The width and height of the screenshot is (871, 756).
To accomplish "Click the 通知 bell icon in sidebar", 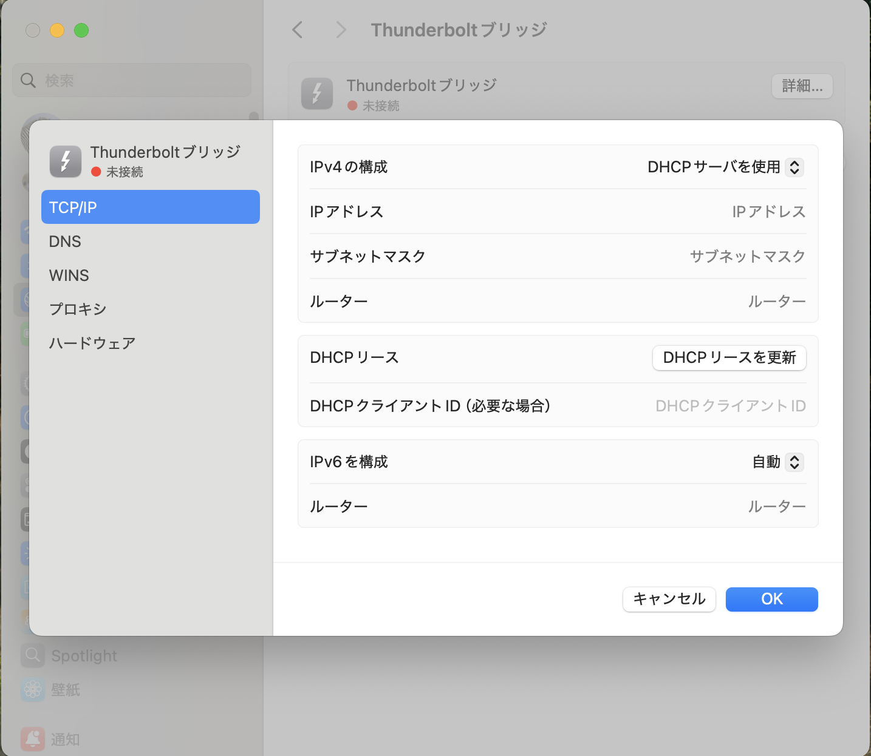I will pos(33,739).
